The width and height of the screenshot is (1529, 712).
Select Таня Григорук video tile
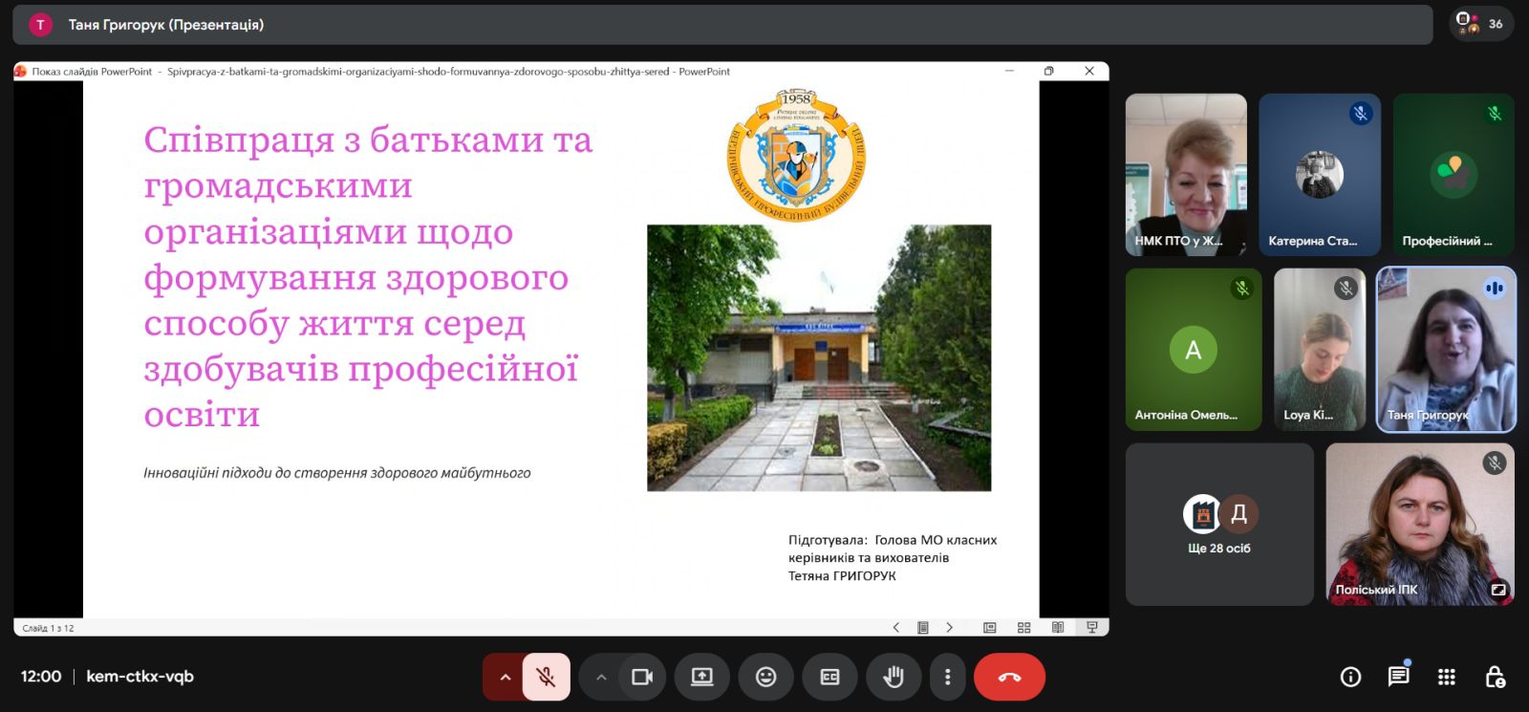[x=1445, y=350]
